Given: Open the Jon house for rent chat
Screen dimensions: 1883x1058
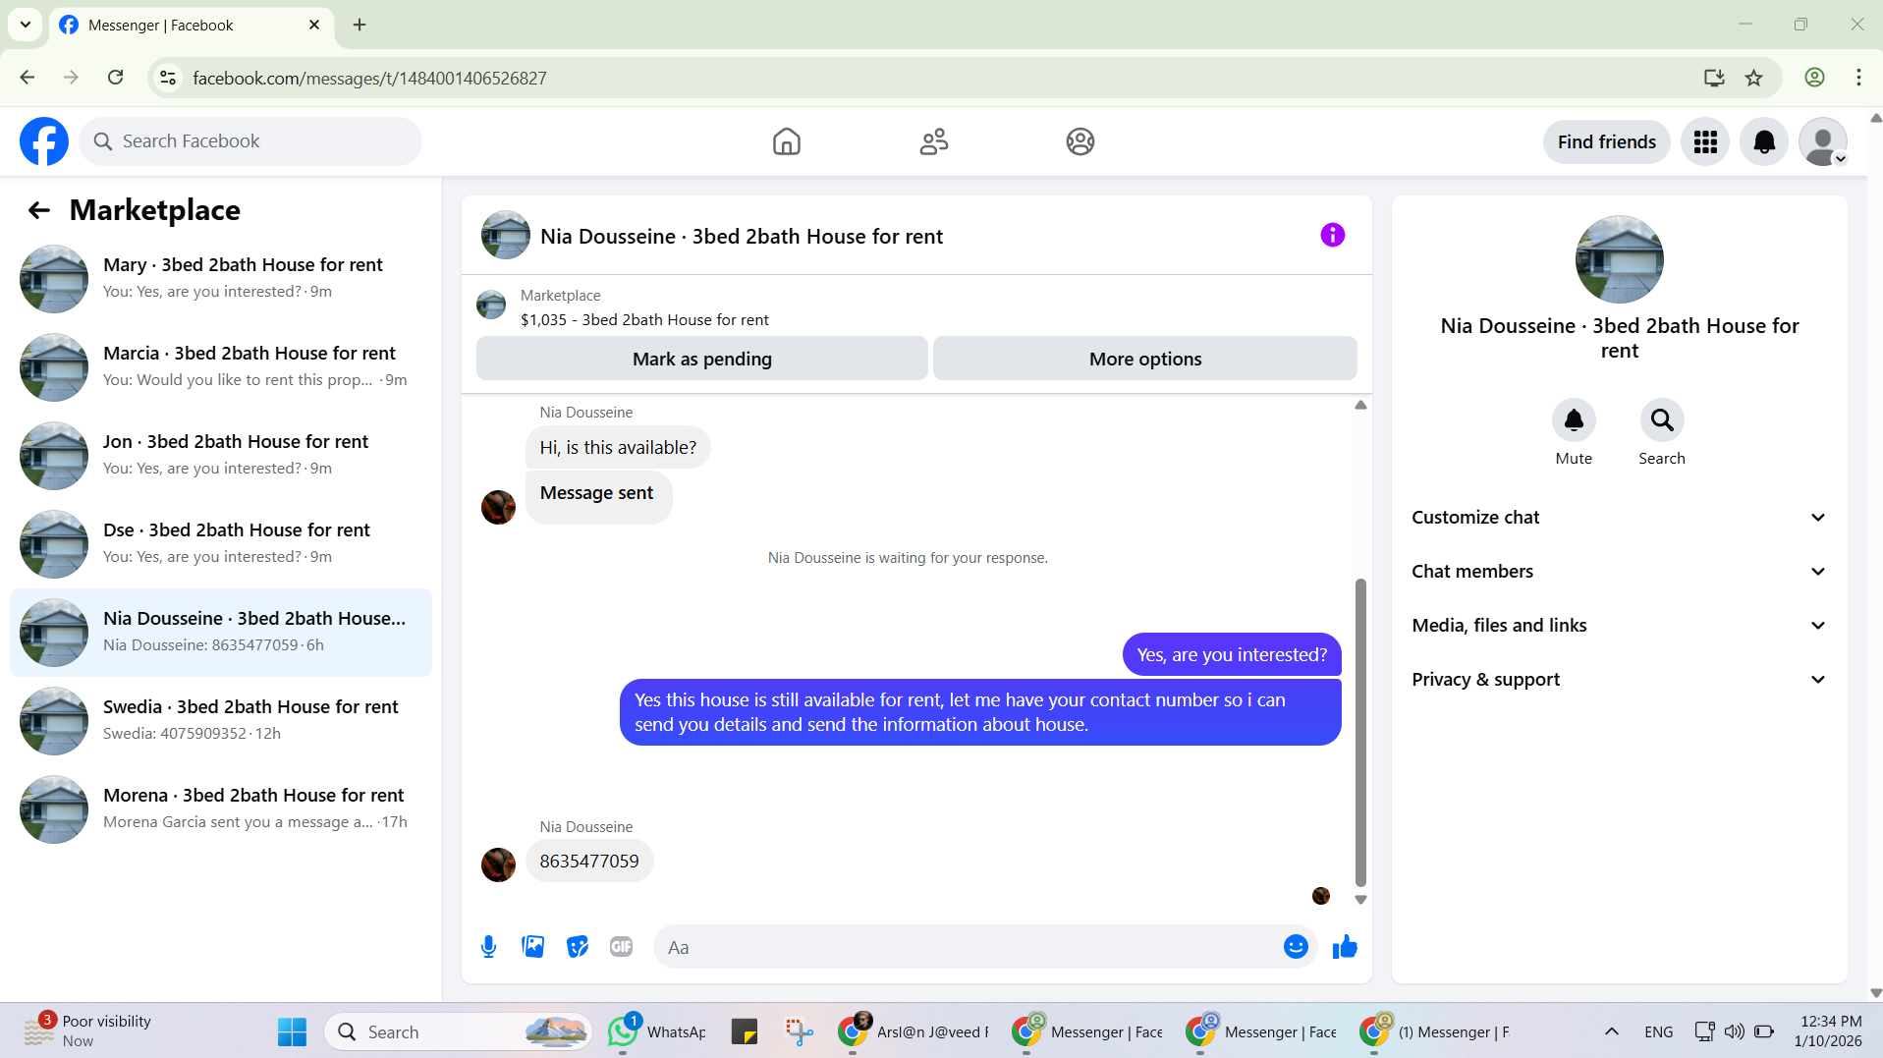Looking at the screenshot, I should 221,456.
